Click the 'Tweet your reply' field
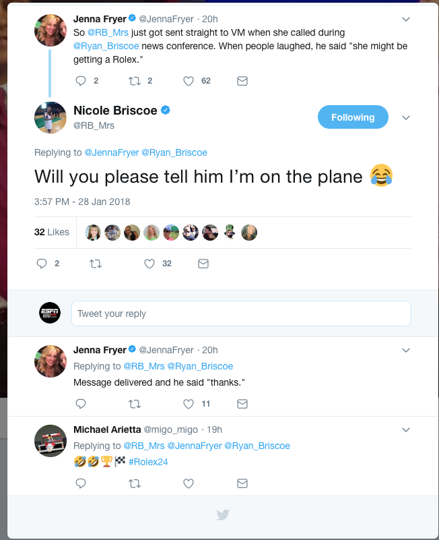 coord(241,313)
